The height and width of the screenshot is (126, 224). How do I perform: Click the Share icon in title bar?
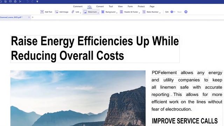(x=20, y=1)
